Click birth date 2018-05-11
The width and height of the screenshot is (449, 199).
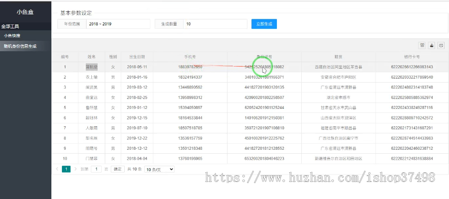point(137,67)
